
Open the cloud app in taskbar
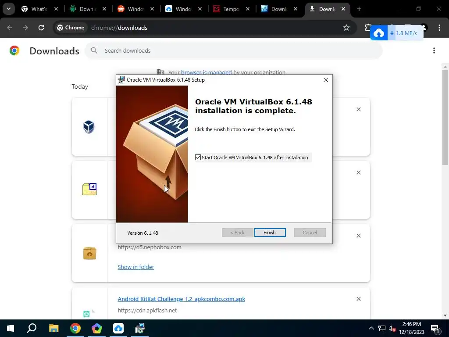click(x=118, y=328)
